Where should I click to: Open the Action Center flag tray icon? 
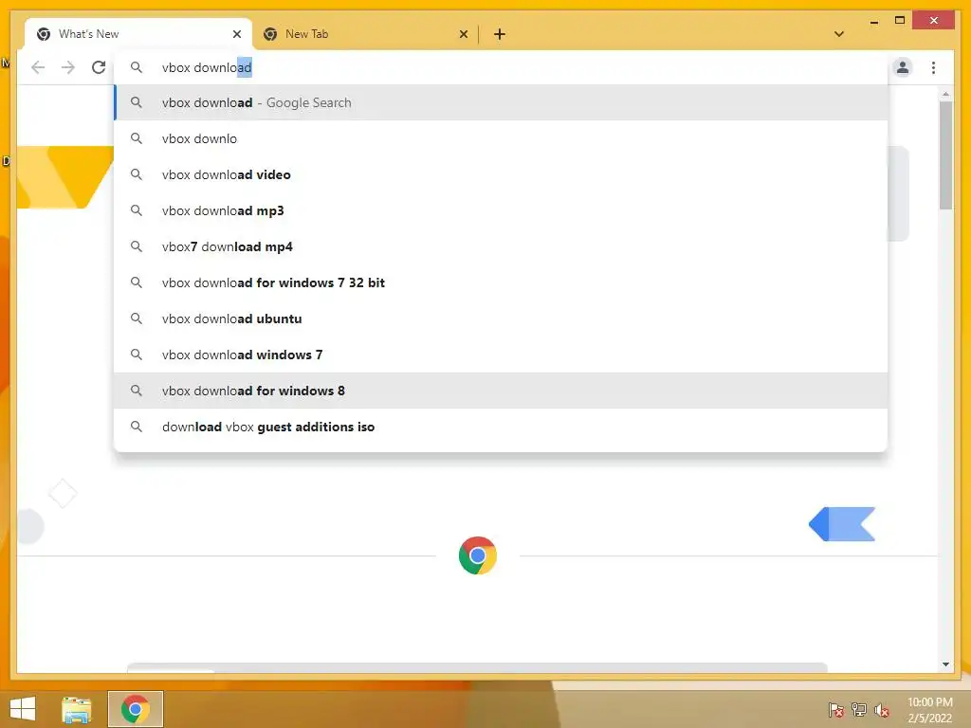pyautogui.click(x=835, y=710)
